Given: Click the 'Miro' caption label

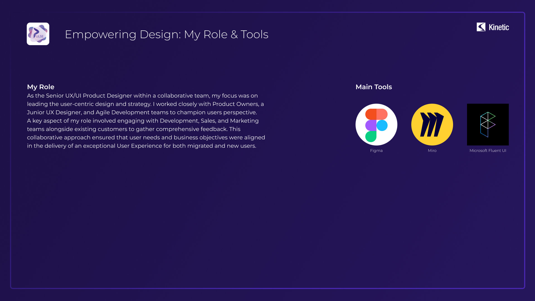Looking at the screenshot, I should 432,151.
